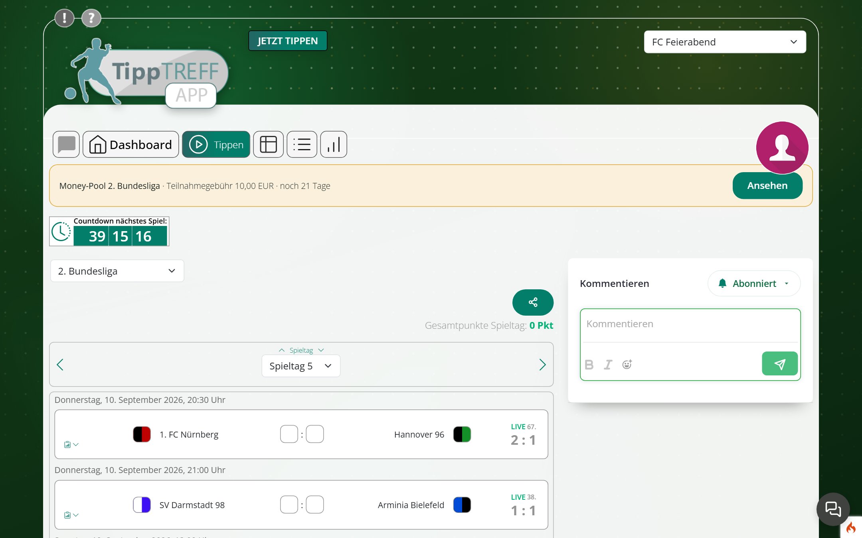
Task: Go to previous Spieltag arrow
Action: 60,365
